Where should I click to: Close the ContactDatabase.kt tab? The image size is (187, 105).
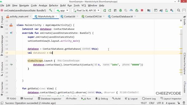135,16
